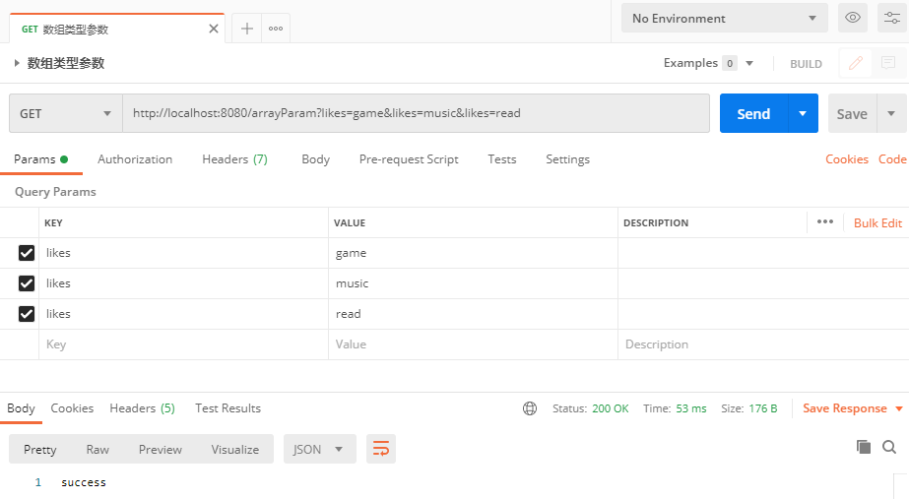This screenshot has width=909, height=499.
Task: Open the Bulk Edit link
Action: click(877, 222)
